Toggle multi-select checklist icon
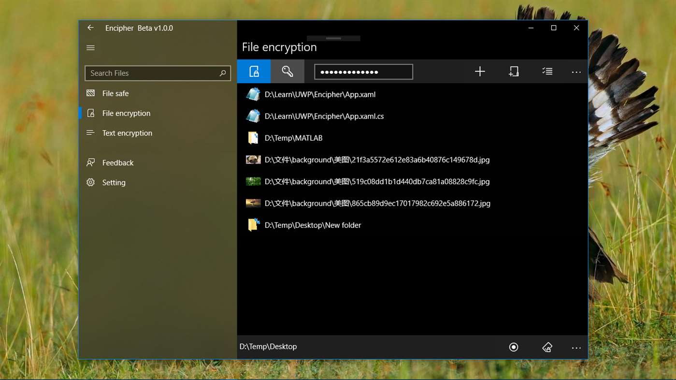The width and height of the screenshot is (676, 380). (547, 72)
